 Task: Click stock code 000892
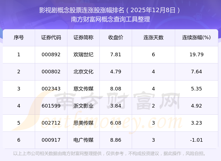(x=51, y=55)
